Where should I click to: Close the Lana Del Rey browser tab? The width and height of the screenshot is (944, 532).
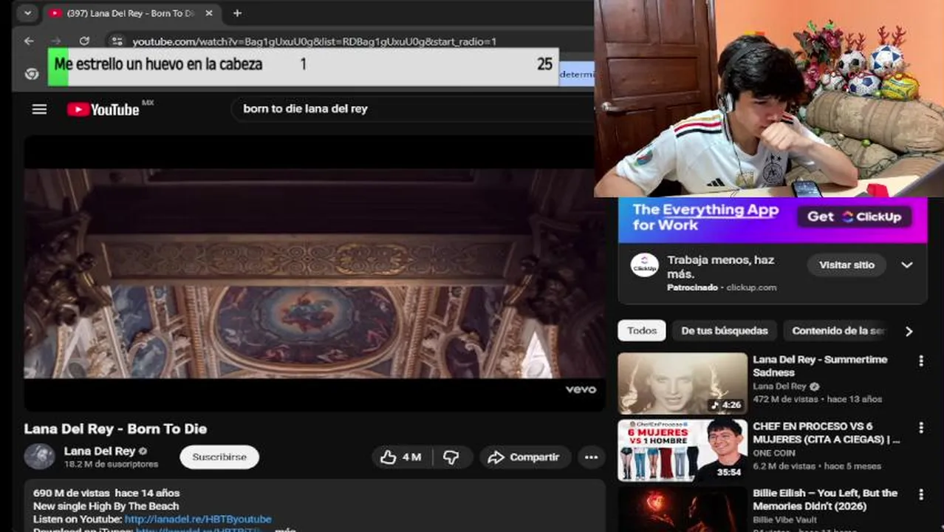tap(209, 13)
